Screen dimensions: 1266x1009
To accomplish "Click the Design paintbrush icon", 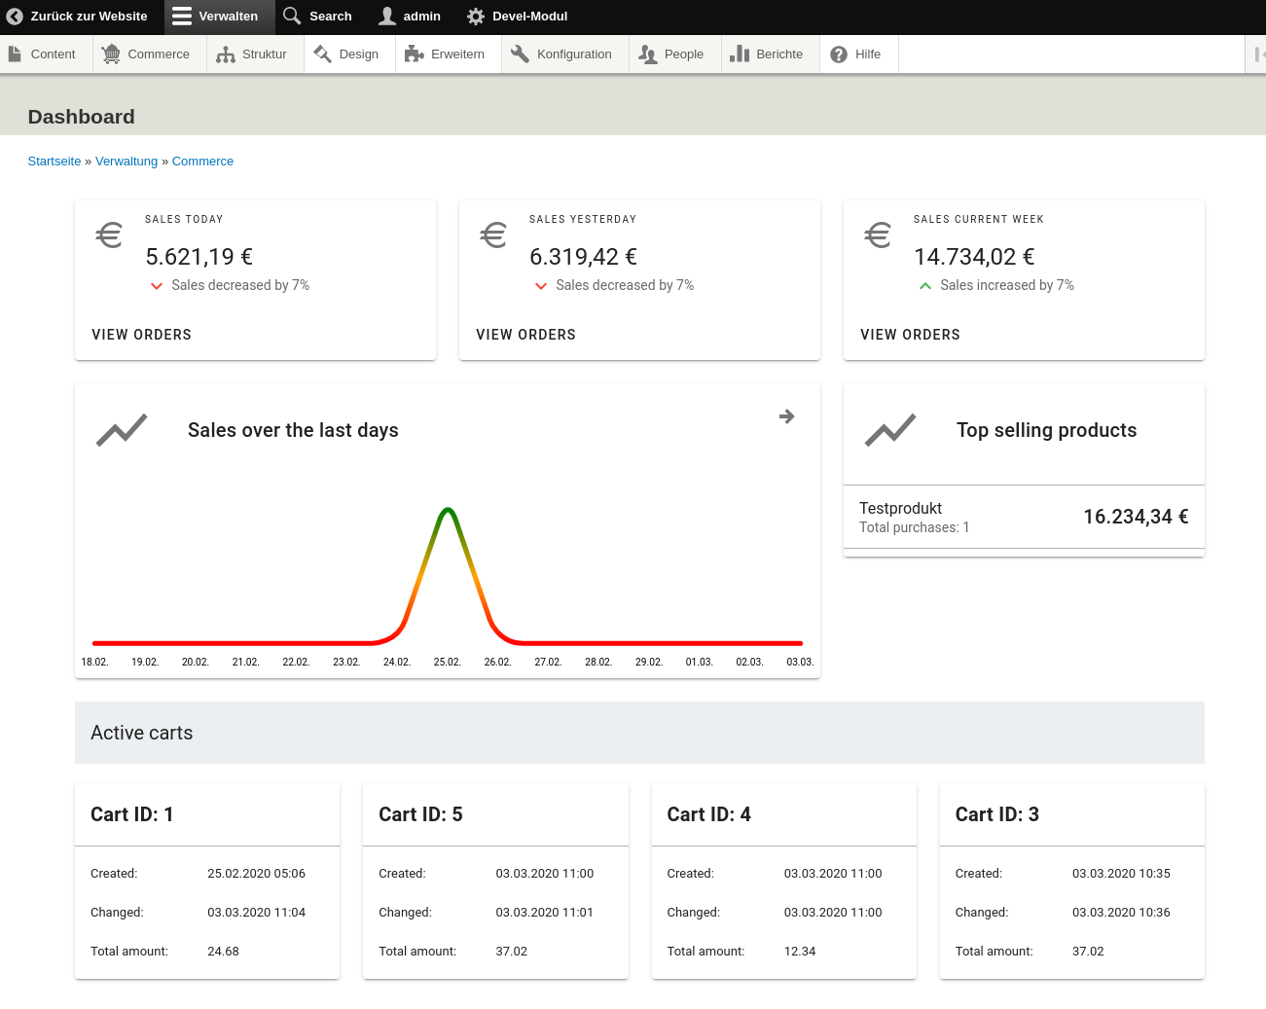I will [323, 54].
